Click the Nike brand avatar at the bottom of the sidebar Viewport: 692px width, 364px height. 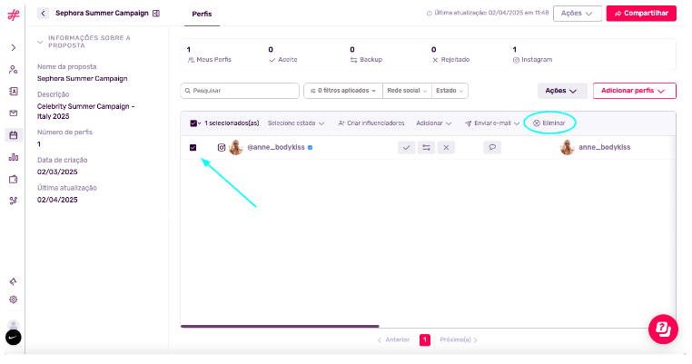[14, 338]
